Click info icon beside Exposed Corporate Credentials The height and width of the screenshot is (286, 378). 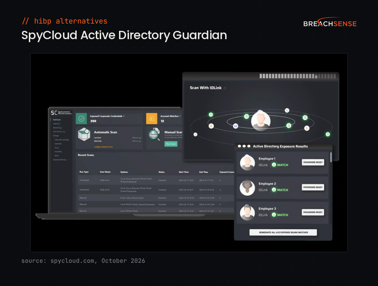[x=124, y=116]
